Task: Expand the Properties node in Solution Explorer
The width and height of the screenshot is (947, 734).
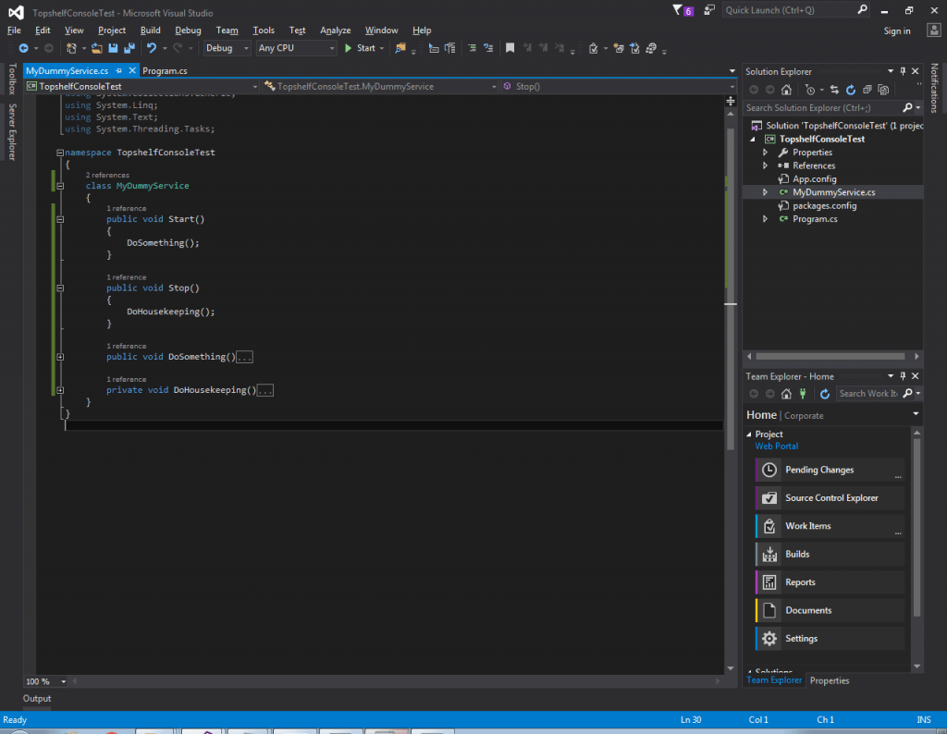Action: (765, 153)
